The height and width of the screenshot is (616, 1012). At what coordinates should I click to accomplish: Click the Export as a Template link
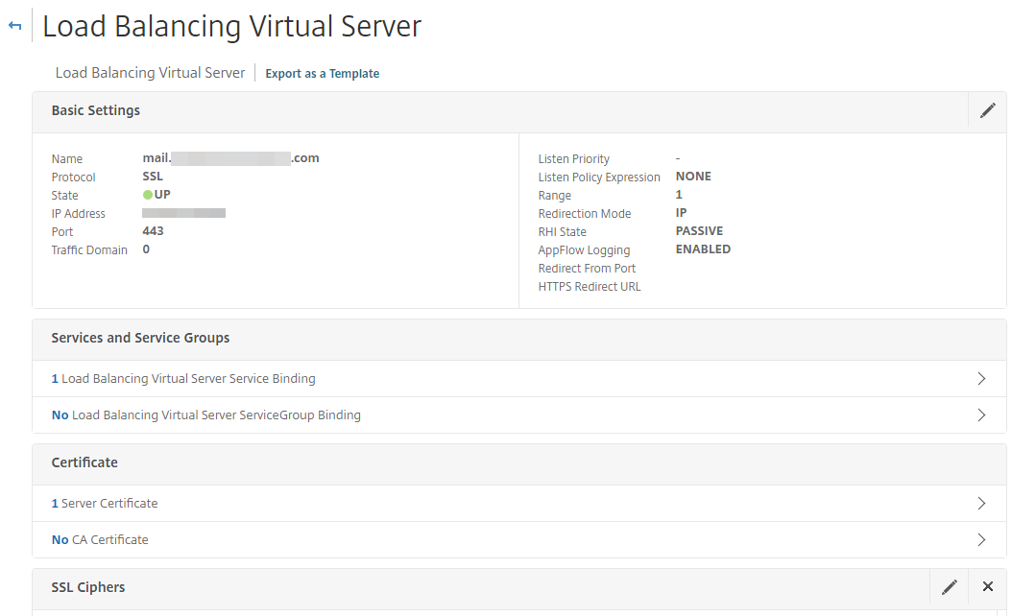point(322,74)
